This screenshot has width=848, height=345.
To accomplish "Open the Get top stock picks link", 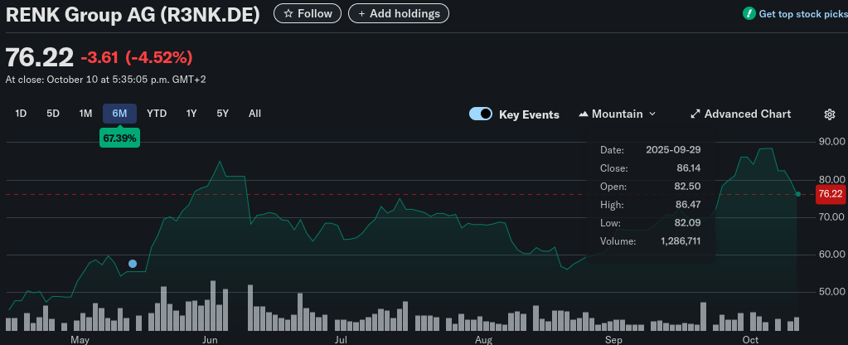I will pos(802,14).
